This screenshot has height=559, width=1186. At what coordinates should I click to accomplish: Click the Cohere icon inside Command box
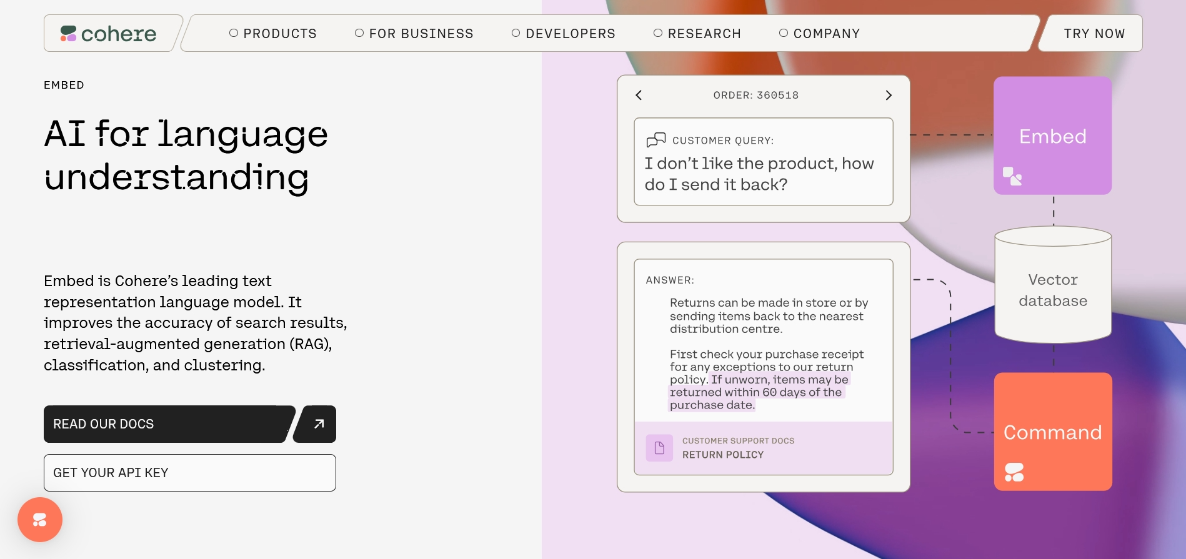point(1014,472)
